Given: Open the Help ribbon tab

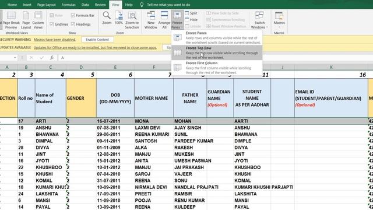Looking at the screenshot, I should coord(129,5).
